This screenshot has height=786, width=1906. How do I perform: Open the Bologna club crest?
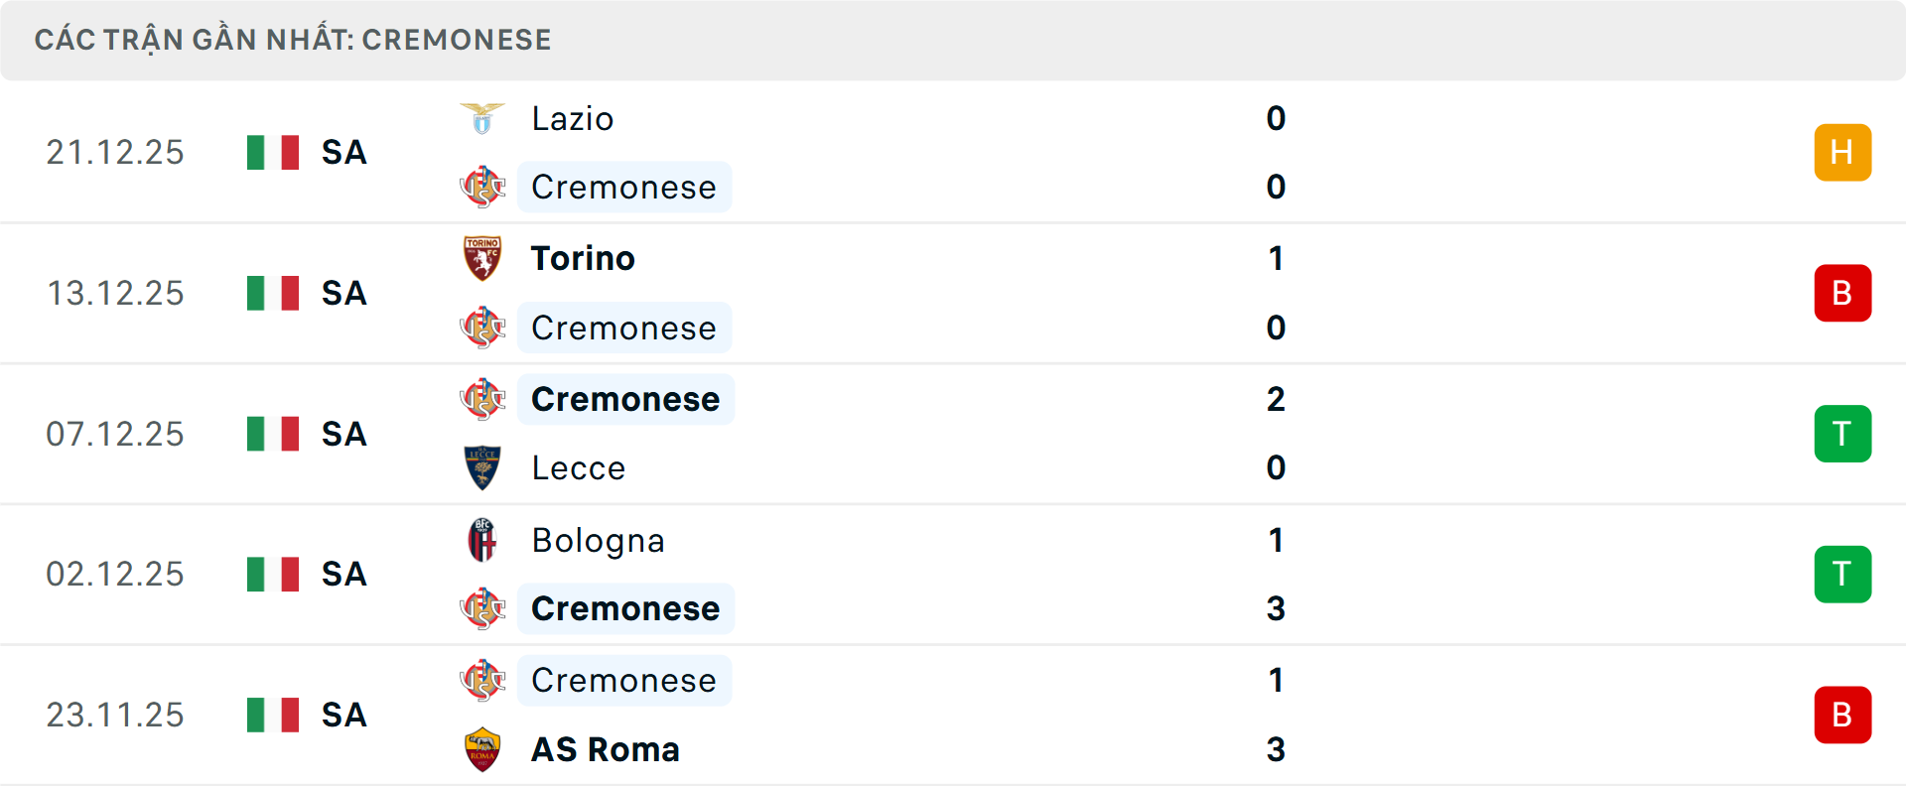(x=483, y=541)
